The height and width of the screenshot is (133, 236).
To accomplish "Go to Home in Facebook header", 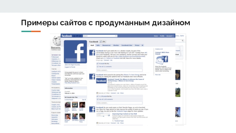I will click(156, 36).
